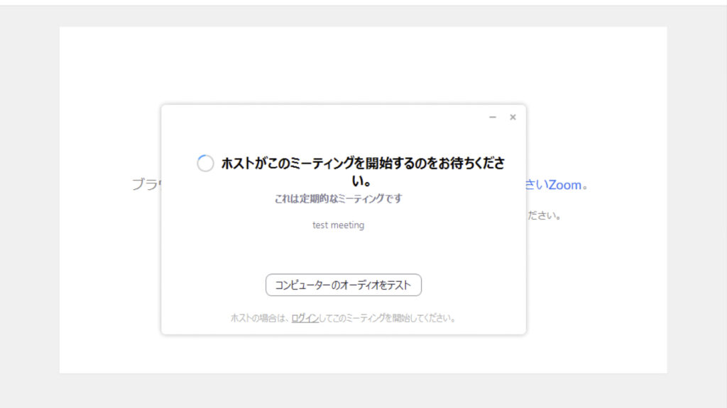Minimize the Zoom waiting dialog

493,117
